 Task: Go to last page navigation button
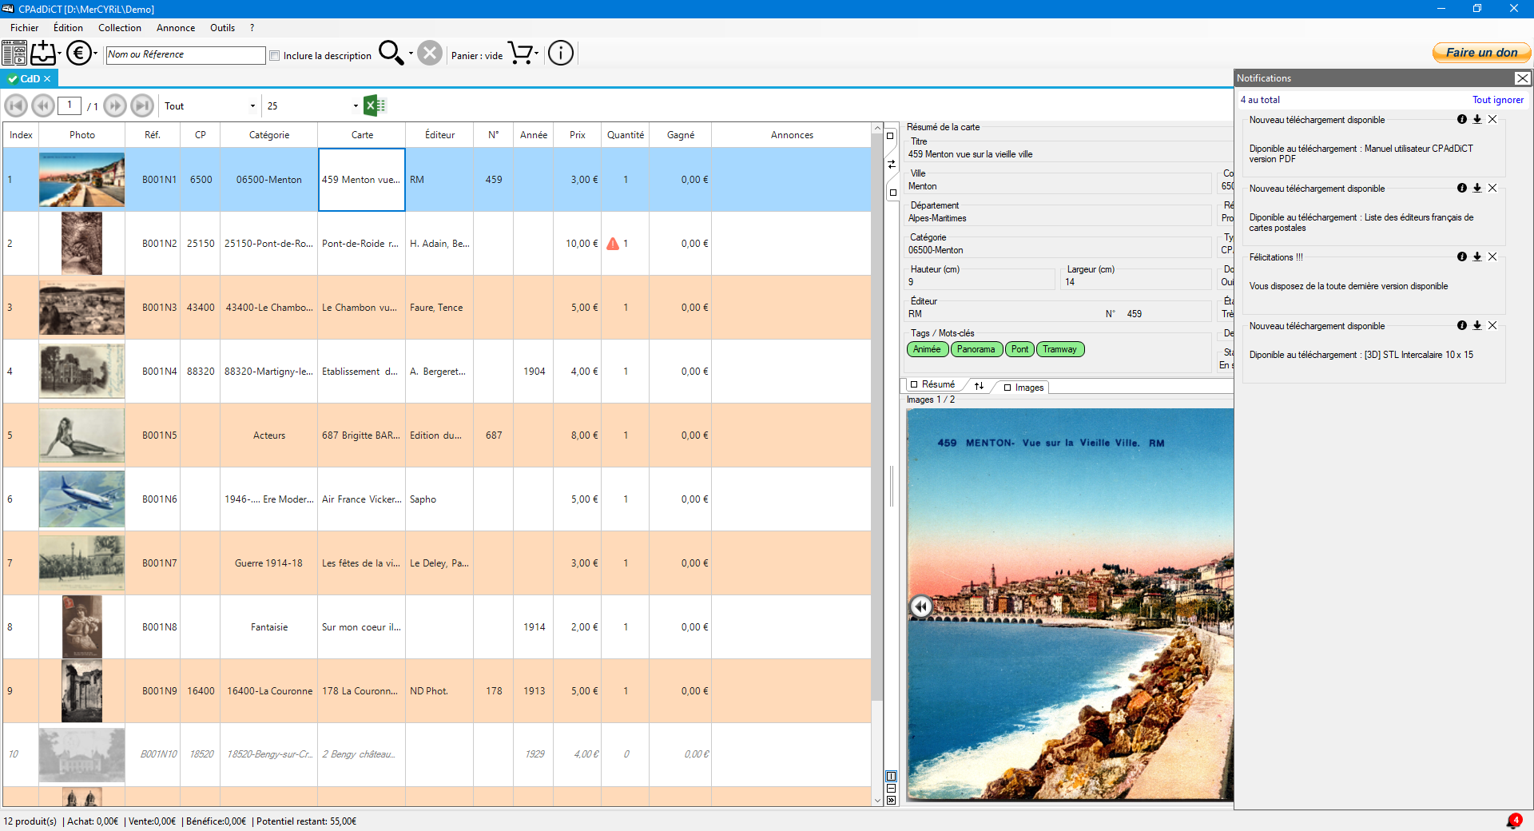(x=142, y=105)
